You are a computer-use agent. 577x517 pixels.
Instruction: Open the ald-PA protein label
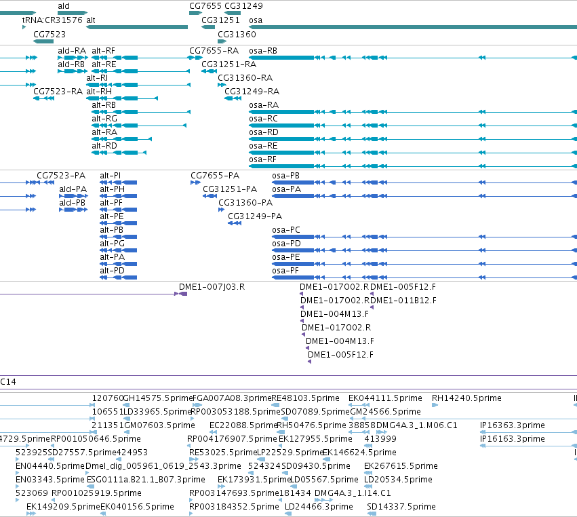(x=73, y=189)
